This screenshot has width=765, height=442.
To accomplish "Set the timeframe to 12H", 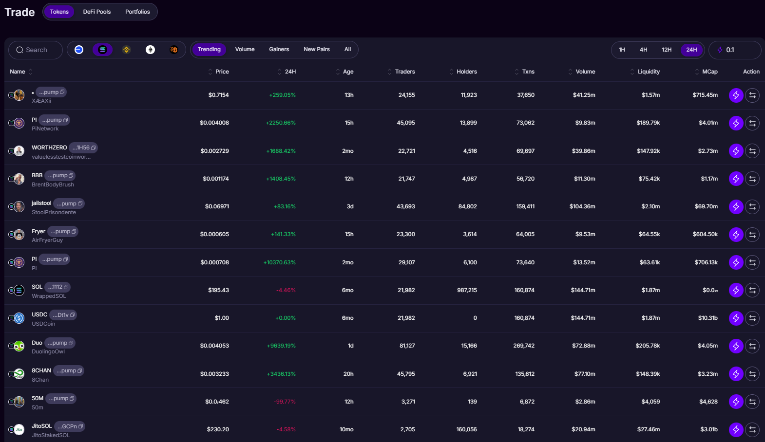I will click(x=667, y=50).
